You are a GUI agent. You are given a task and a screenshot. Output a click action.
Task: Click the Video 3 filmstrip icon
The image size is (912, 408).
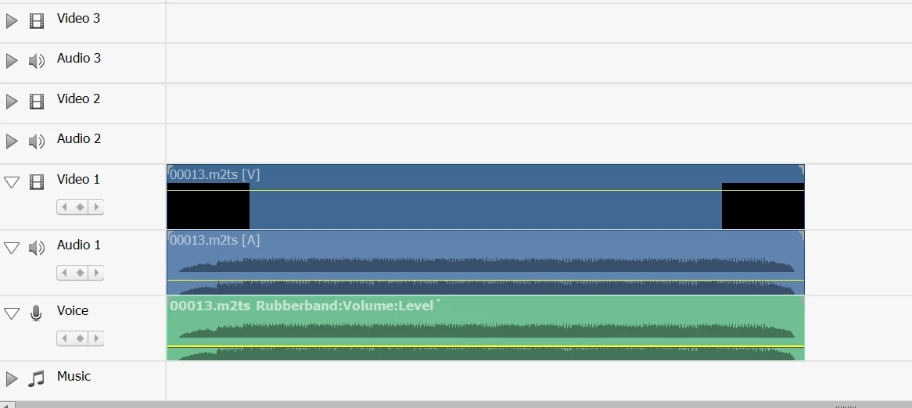37,22
